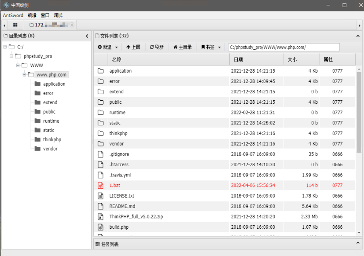Collapse the www.php.com tree node
This screenshot has height=256, width=364.
(x=24, y=75)
